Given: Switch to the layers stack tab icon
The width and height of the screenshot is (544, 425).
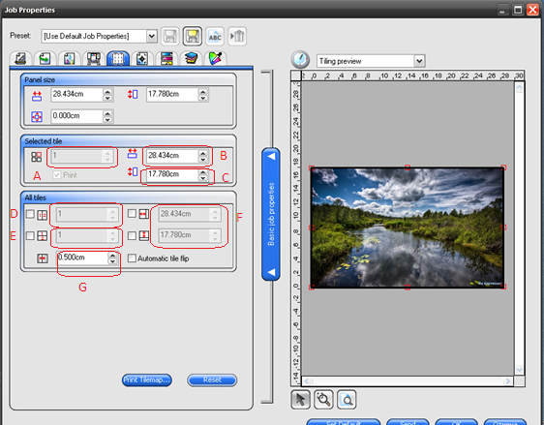Looking at the screenshot, I should [191, 58].
